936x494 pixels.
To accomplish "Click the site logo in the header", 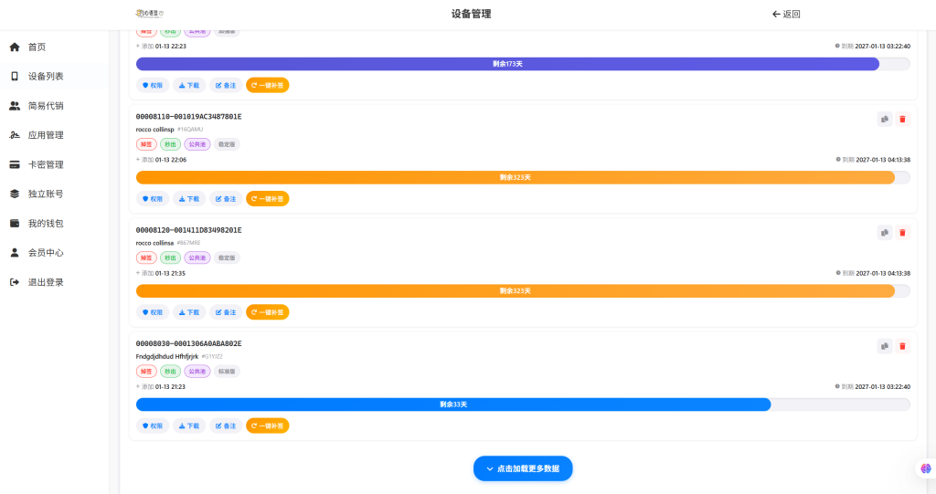I will pyautogui.click(x=150, y=13).
